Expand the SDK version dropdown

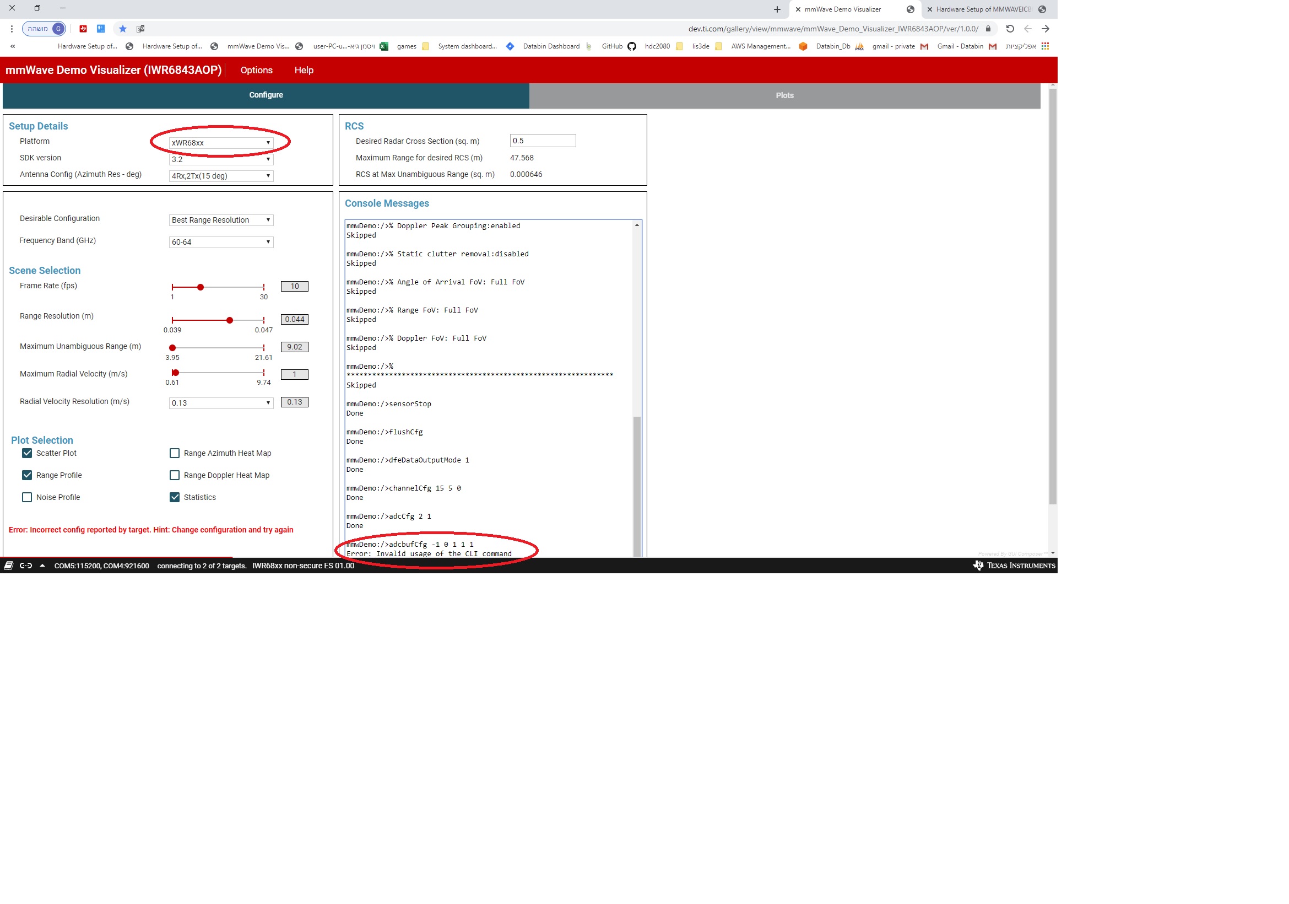(221, 159)
